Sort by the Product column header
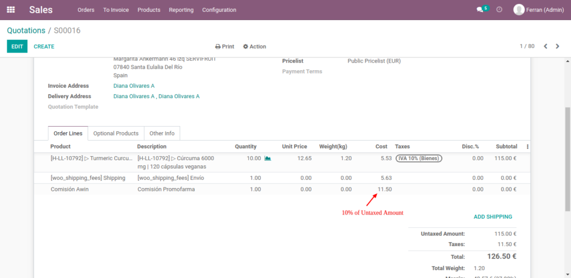This screenshot has width=571, height=278. coord(60,146)
